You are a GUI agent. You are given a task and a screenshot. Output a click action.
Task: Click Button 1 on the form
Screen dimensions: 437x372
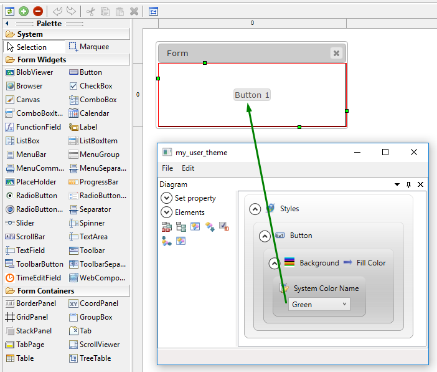tap(251, 95)
